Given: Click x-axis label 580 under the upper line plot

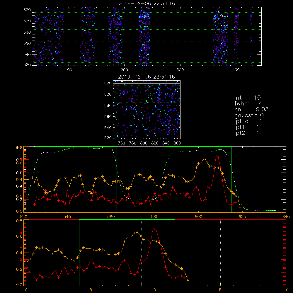Looking at the screenshot, I should click(x=155, y=217).
